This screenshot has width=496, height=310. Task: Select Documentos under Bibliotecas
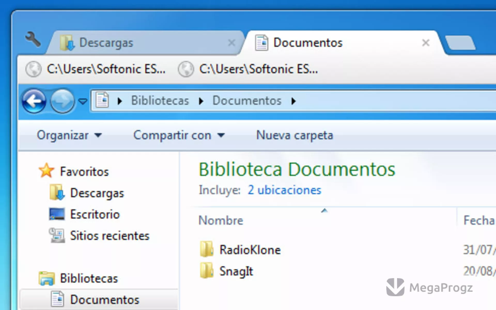[x=105, y=300]
